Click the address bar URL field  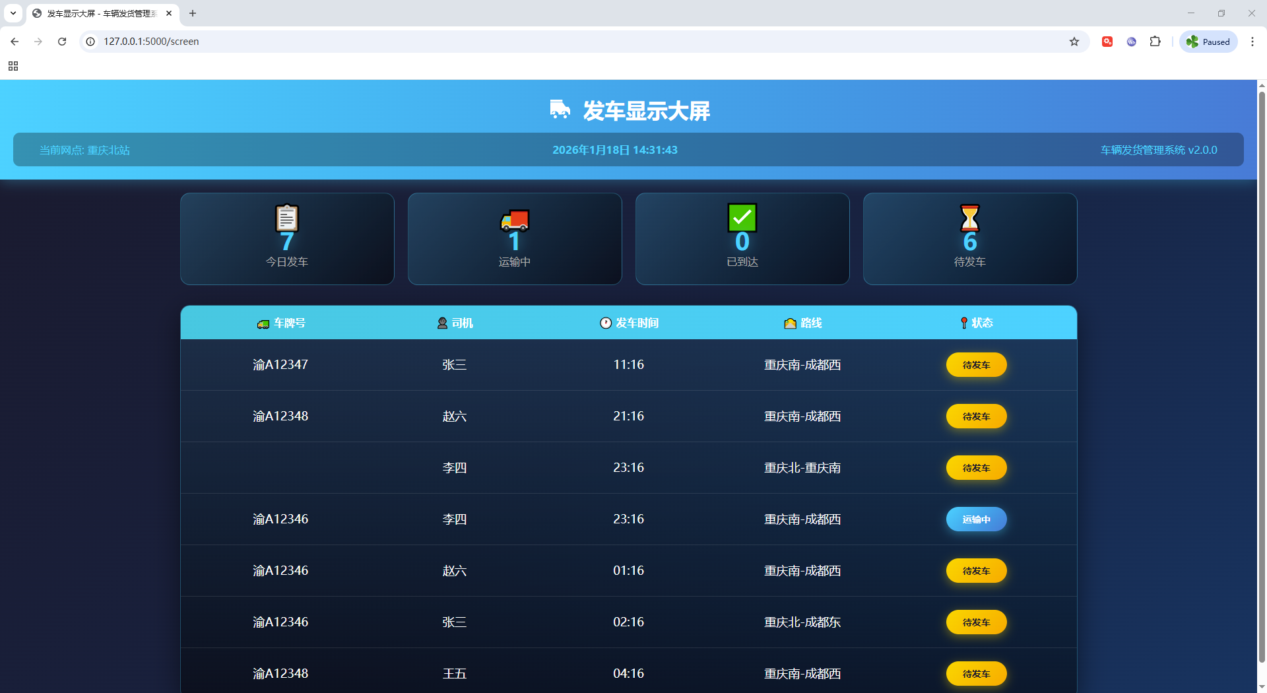coord(528,42)
